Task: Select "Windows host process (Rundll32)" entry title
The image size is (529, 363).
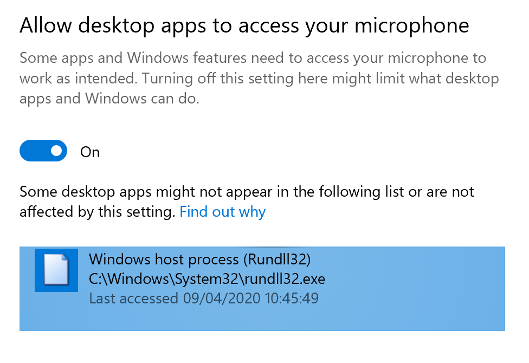Action: click(199, 260)
